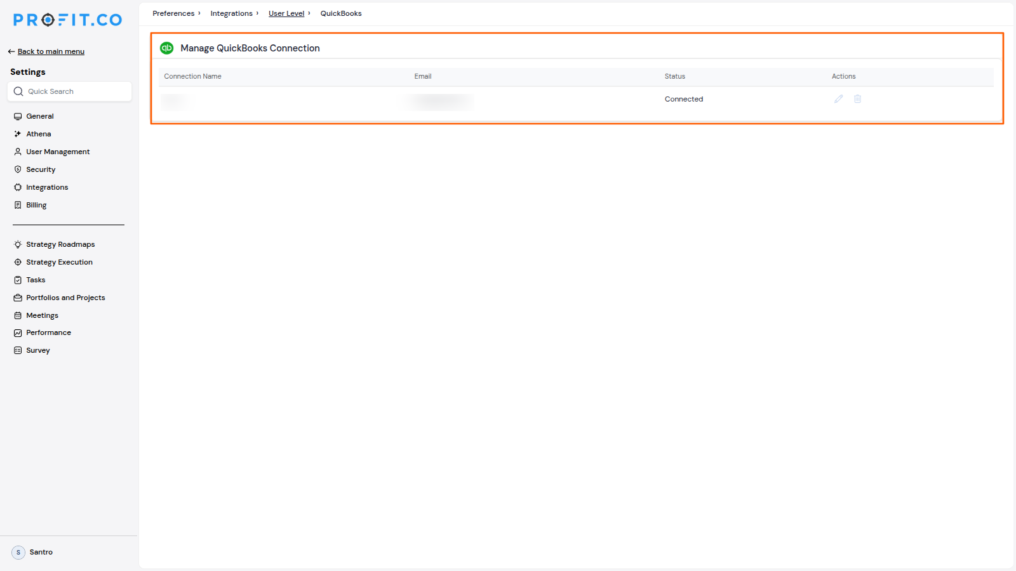This screenshot has width=1016, height=571.
Task: Open Strategy Execution settings
Action: [x=59, y=262]
